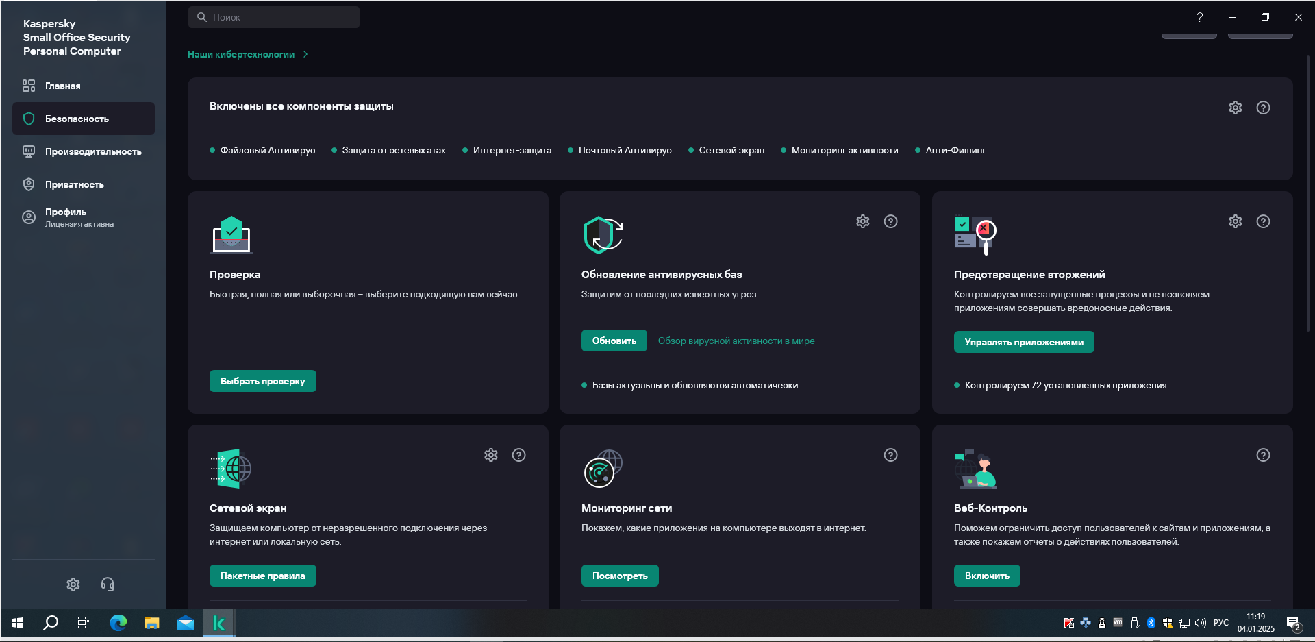
Task: Open Windows Start menu
Action: [x=18, y=623]
